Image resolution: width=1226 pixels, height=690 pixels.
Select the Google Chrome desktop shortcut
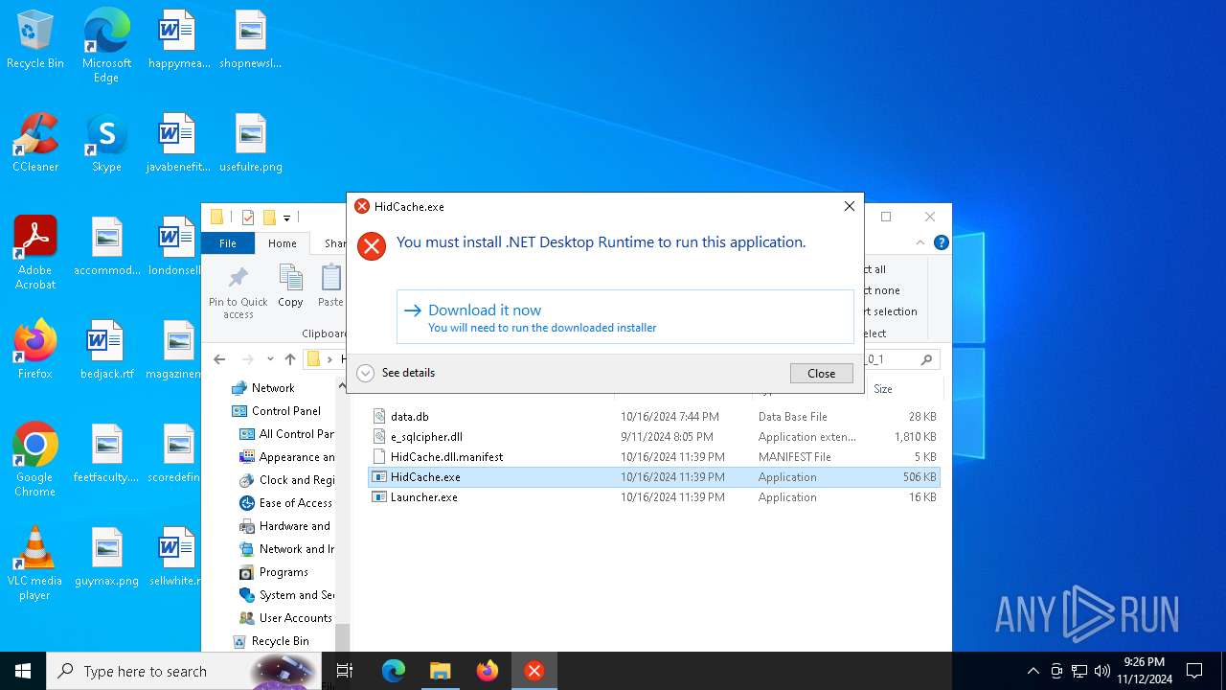[x=35, y=460]
